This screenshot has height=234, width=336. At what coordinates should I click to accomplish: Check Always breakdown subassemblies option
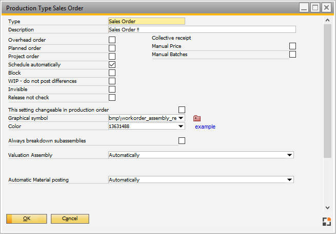(181, 141)
